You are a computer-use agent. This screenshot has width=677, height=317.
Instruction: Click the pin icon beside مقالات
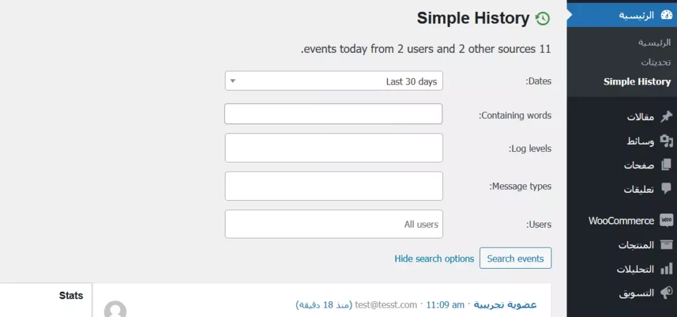666,117
